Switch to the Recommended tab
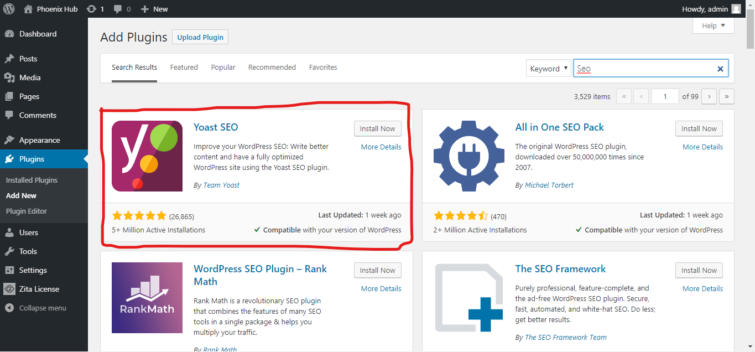Image resolution: width=755 pixels, height=352 pixels. pyautogui.click(x=272, y=68)
